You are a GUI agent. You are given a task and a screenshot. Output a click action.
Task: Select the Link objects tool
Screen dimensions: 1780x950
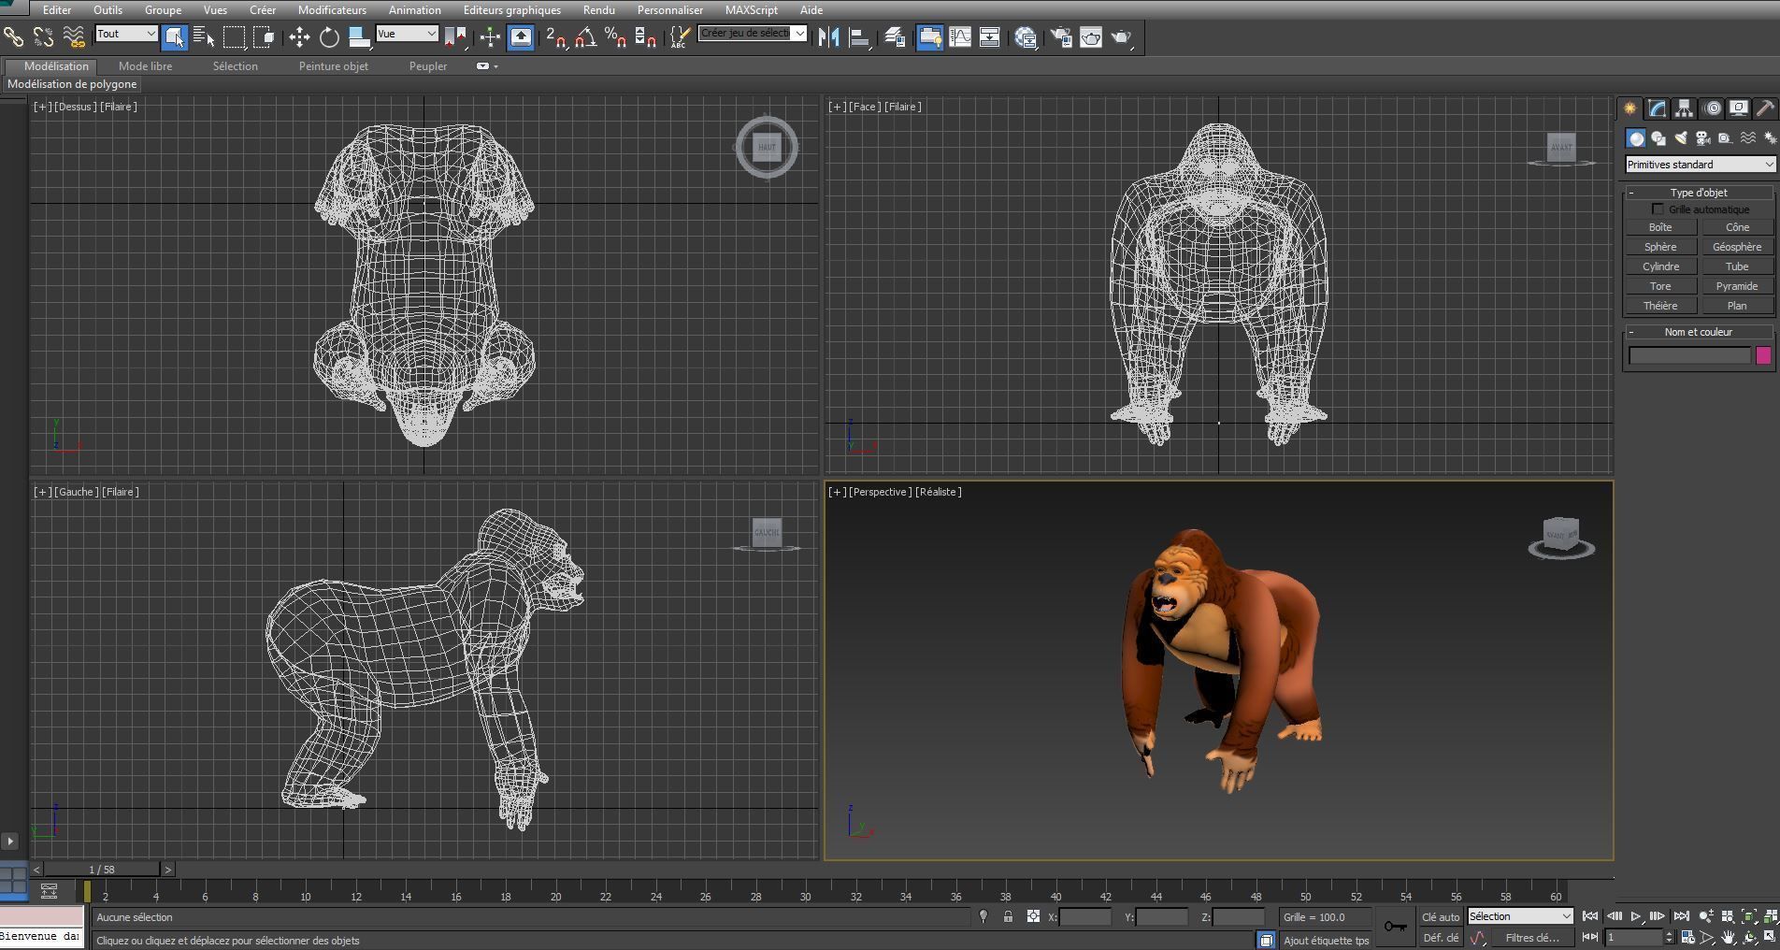click(13, 37)
